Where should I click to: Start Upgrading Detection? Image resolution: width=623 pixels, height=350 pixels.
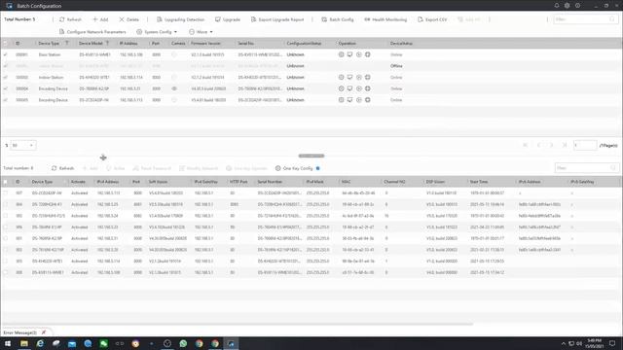point(180,19)
